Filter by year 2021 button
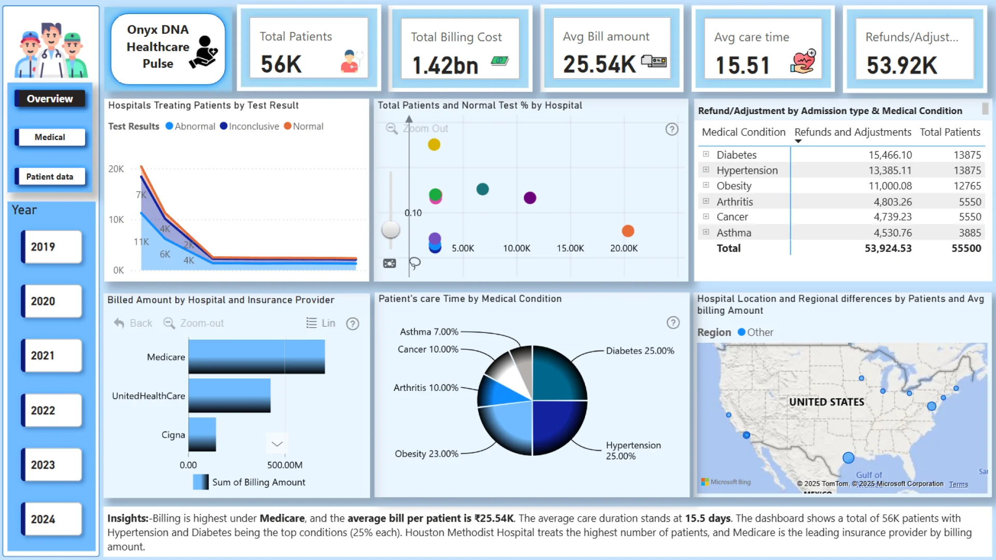 [x=51, y=356]
